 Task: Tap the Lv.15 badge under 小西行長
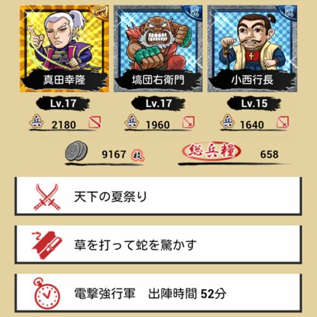(x=254, y=103)
